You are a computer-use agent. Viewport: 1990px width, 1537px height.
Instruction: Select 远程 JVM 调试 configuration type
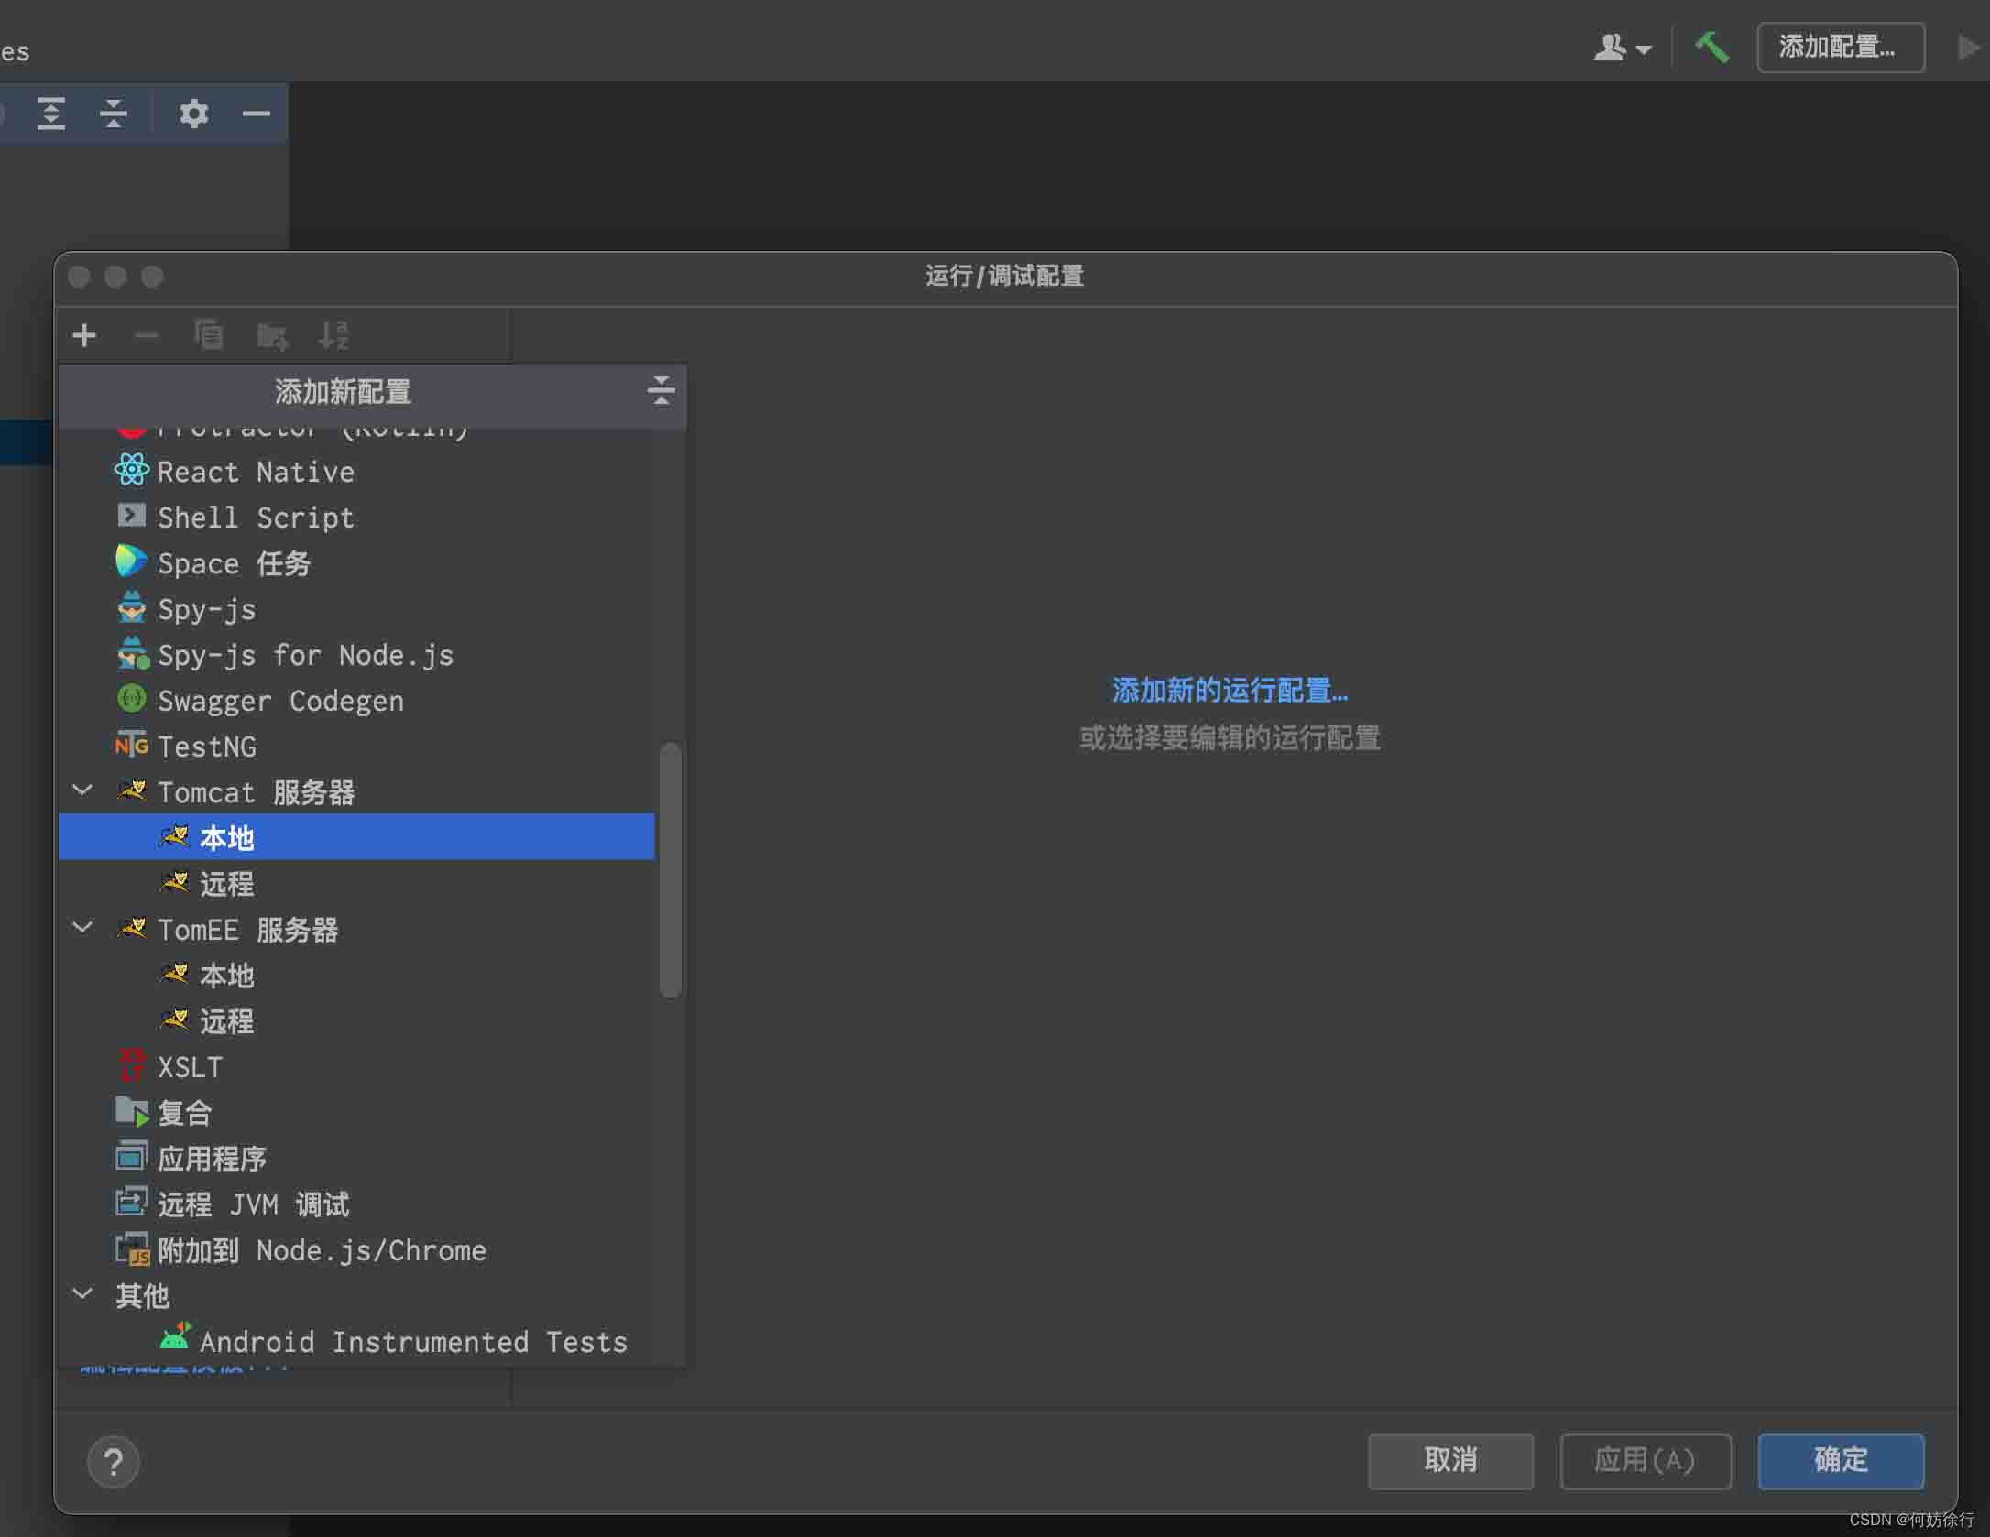tap(356, 1204)
